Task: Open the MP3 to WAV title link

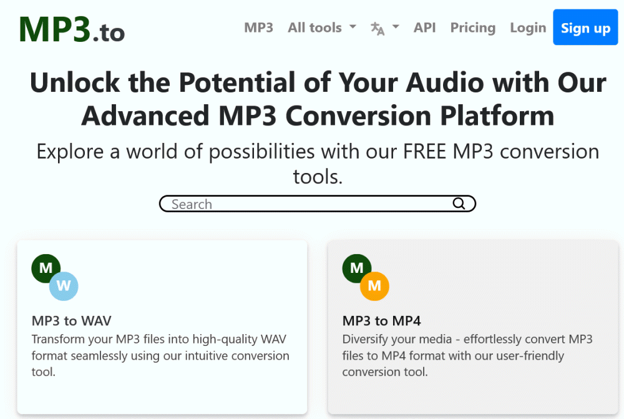Action: point(71,321)
